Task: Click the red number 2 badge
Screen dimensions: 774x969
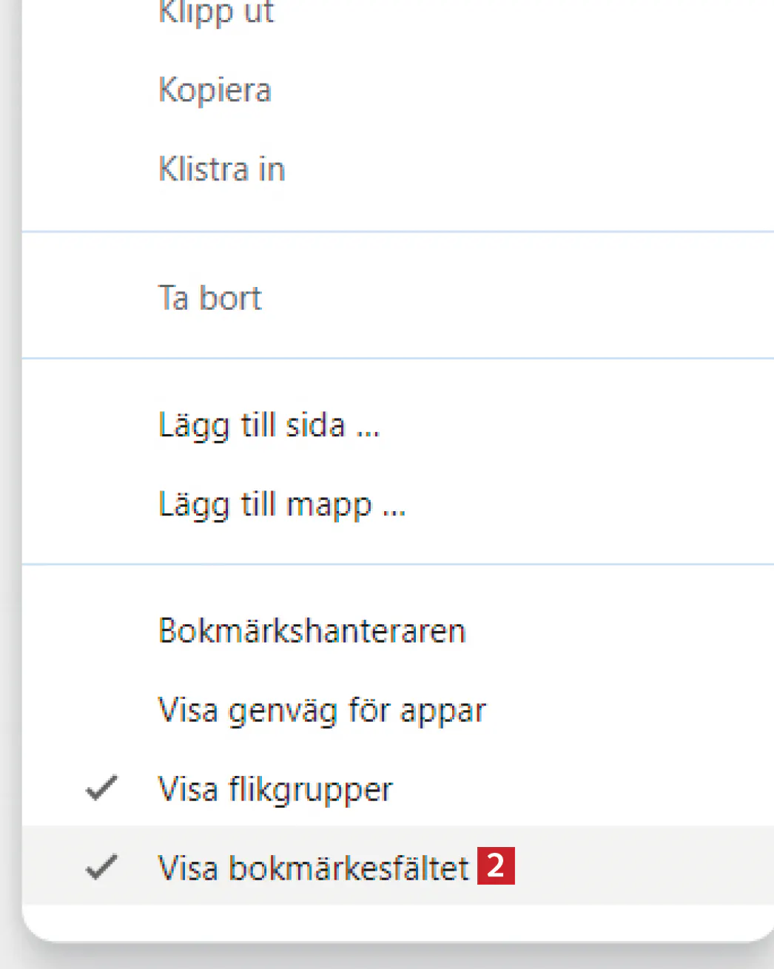Action: click(x=496, y=865)
